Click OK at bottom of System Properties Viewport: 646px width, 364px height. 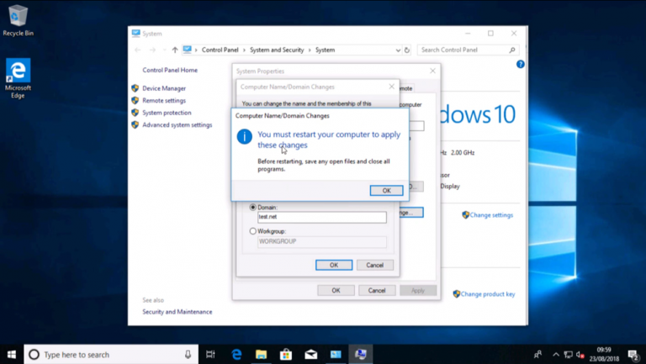(x=336, y=290)
